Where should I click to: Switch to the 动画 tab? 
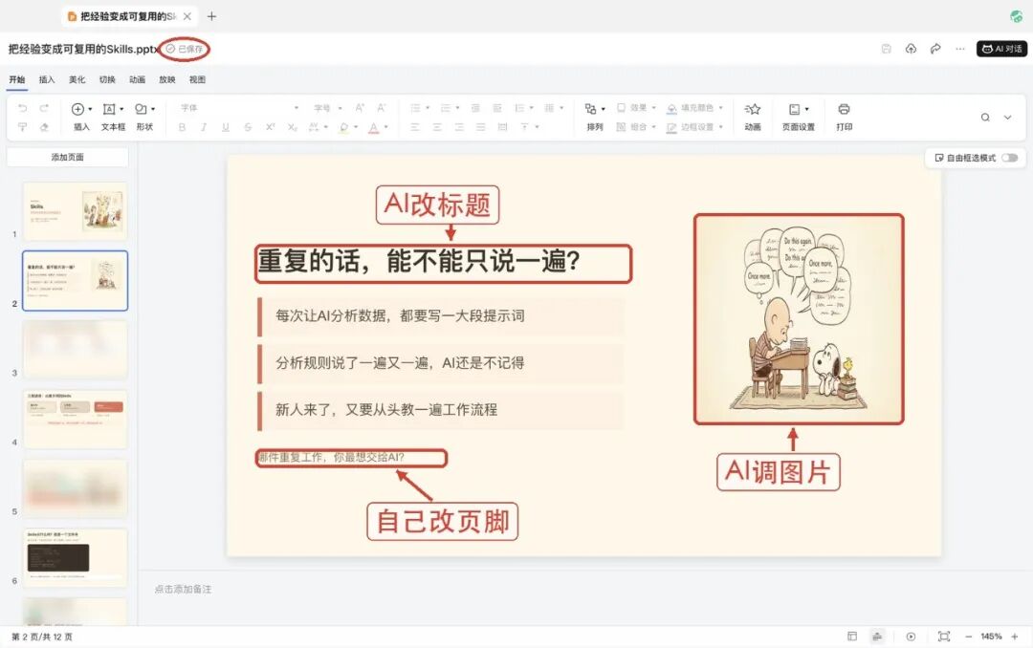[x=137, y=79]
